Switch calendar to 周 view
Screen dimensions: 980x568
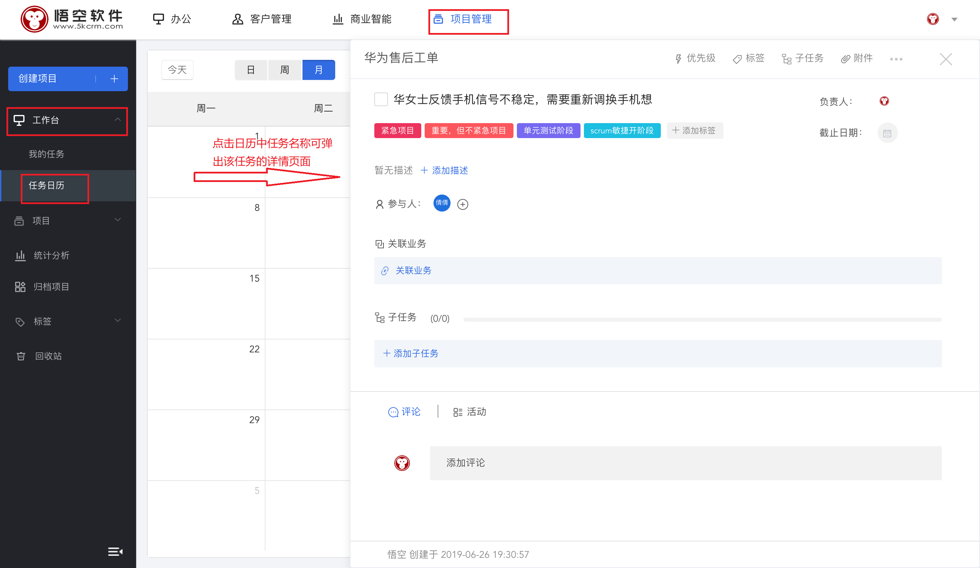coord(285,70)
